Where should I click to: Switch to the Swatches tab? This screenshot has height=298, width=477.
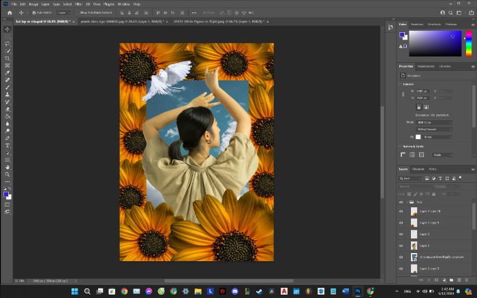[417, 25]
